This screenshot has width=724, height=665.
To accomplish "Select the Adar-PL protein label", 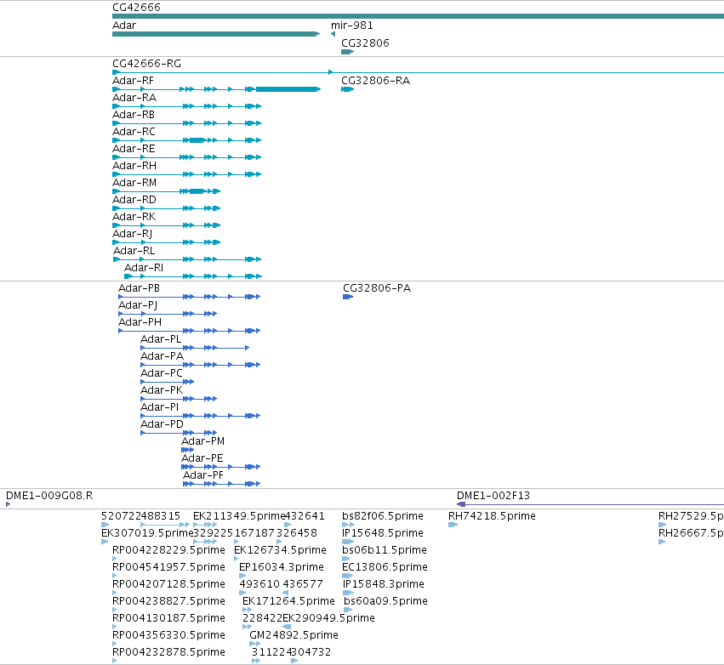I will pyautogui.click(x=161, y=339).
